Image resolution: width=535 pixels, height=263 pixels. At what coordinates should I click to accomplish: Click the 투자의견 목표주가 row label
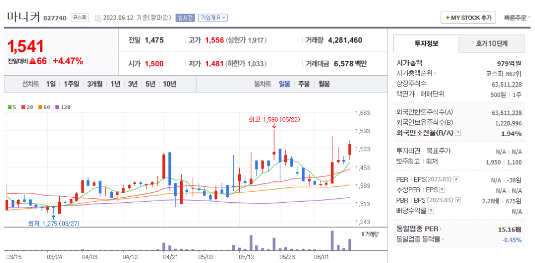(x=424, y=151)
